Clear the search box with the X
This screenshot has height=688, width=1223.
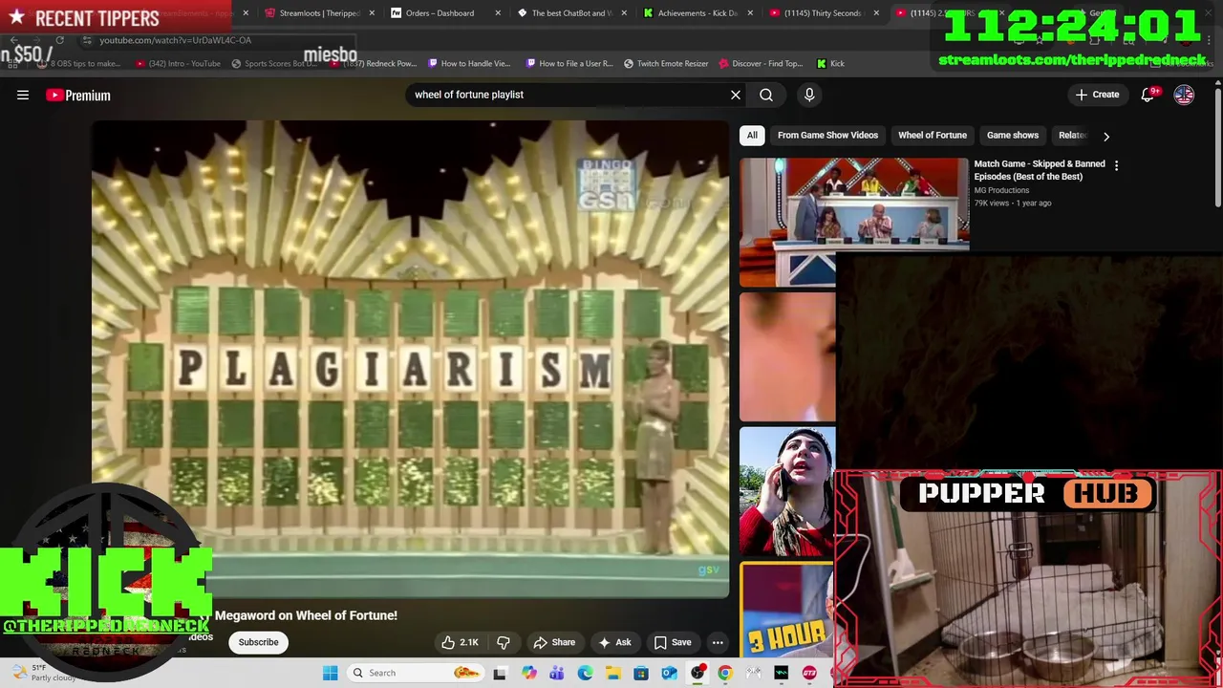point(736,95)
